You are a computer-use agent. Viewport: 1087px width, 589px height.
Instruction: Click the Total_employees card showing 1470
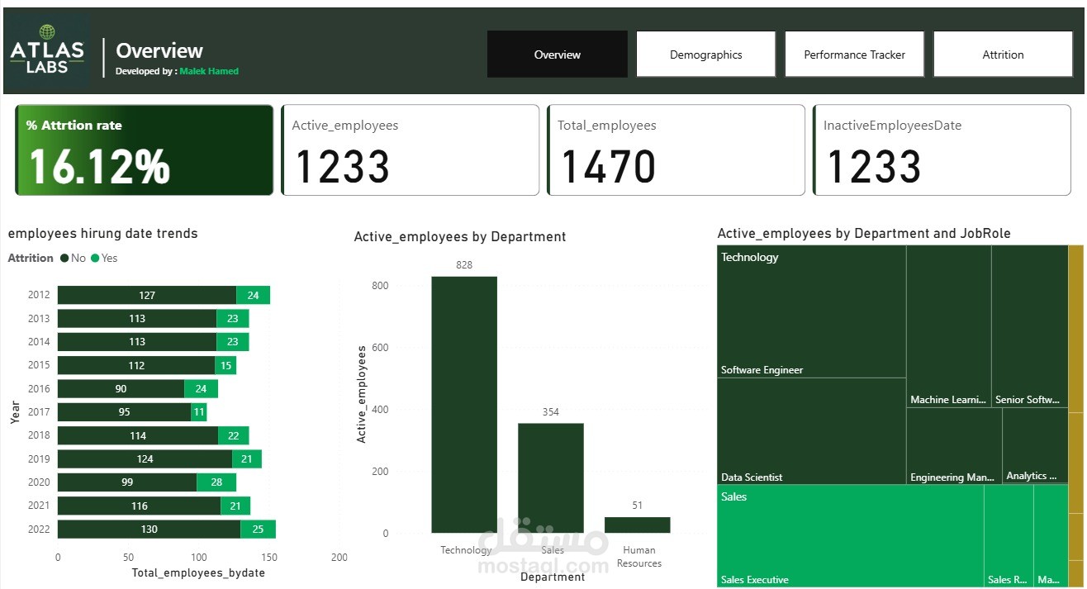coord(675,150)
